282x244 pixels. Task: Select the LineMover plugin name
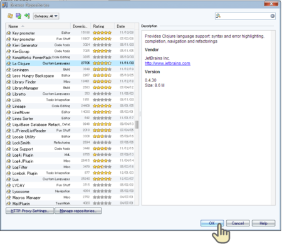point(21,112)
